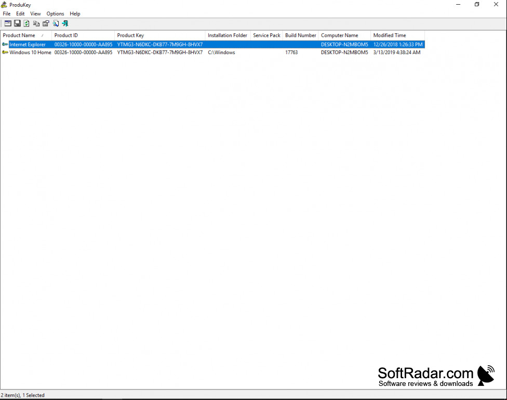This screenshot has height=400, width=507.
Task: Click the ProduKey title bar app icon
Action: (4, 5)
